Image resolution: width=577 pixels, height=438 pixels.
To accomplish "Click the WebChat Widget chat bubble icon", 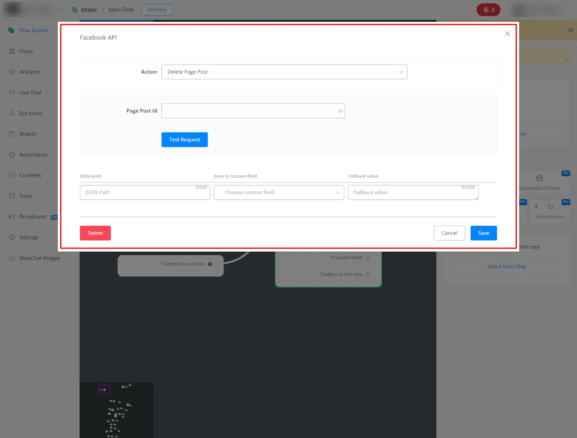I will click(x=12, y=258).
